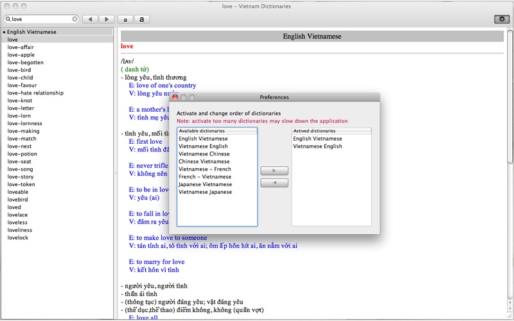514x321 pixels.
Task: Click example 'E: to marry for love'
Action: (x=157, y=262)
